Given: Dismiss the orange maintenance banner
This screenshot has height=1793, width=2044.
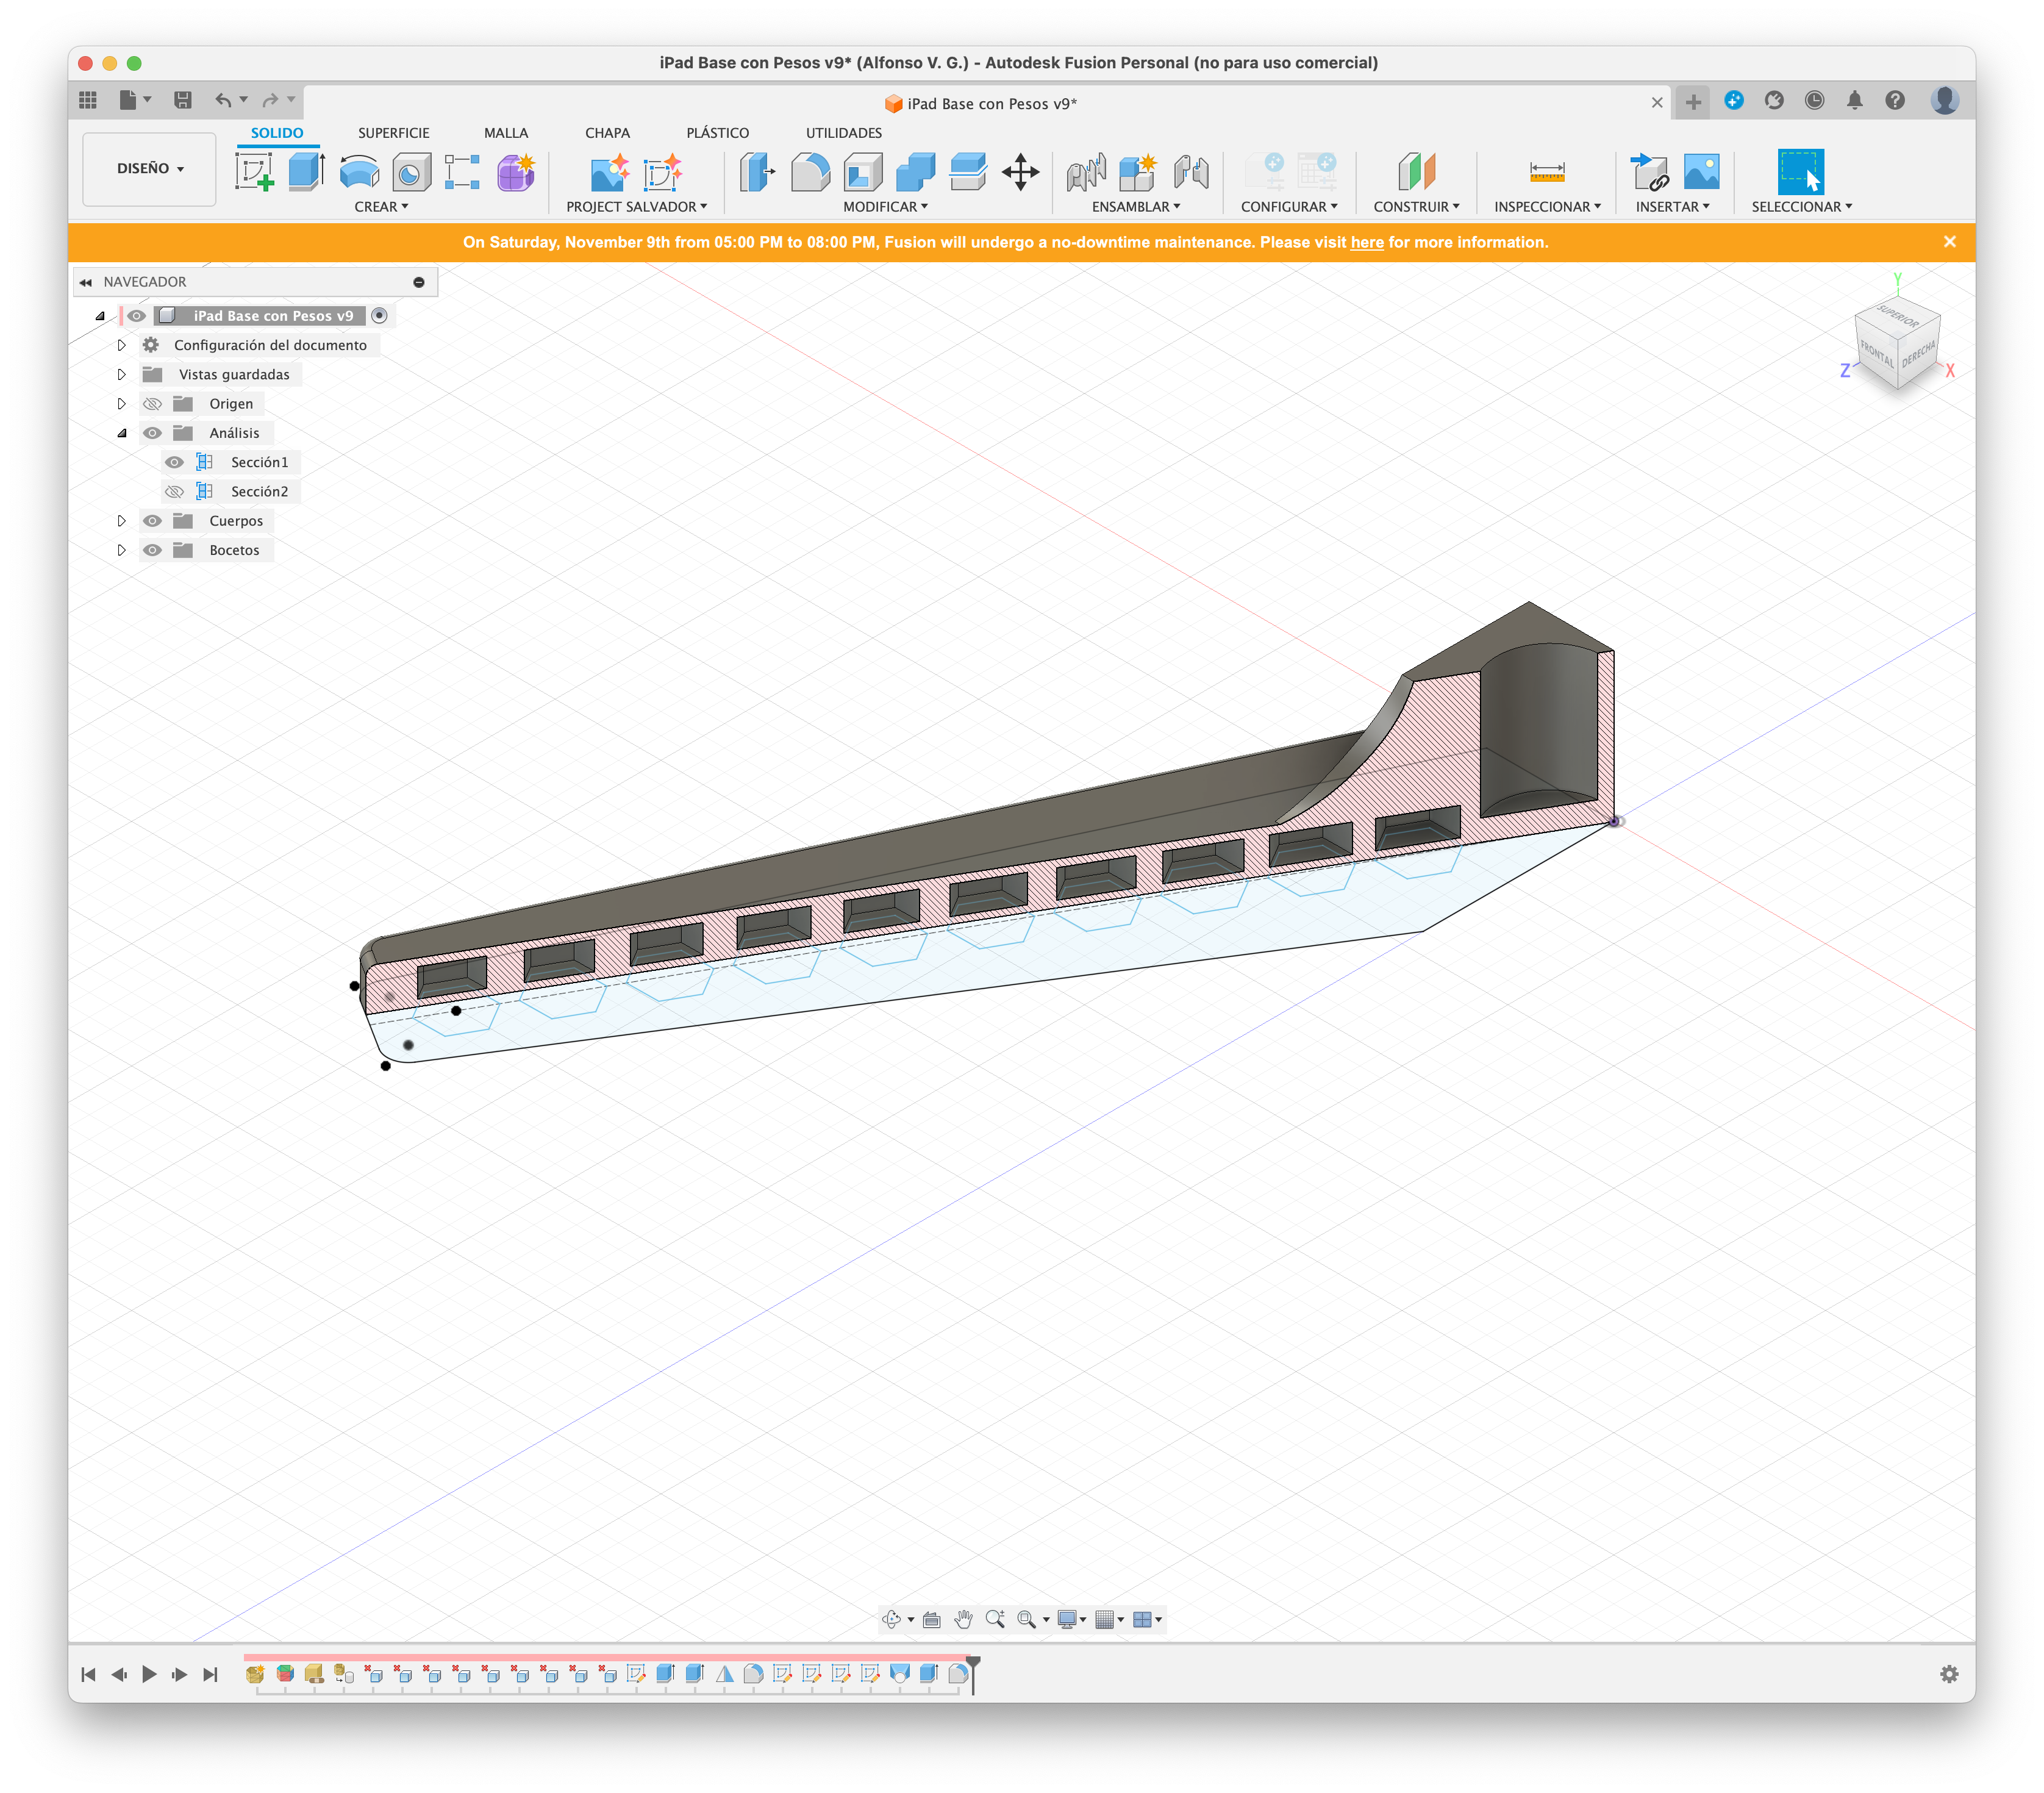Looking at the screenshot, I should (x=1949, y=241).
